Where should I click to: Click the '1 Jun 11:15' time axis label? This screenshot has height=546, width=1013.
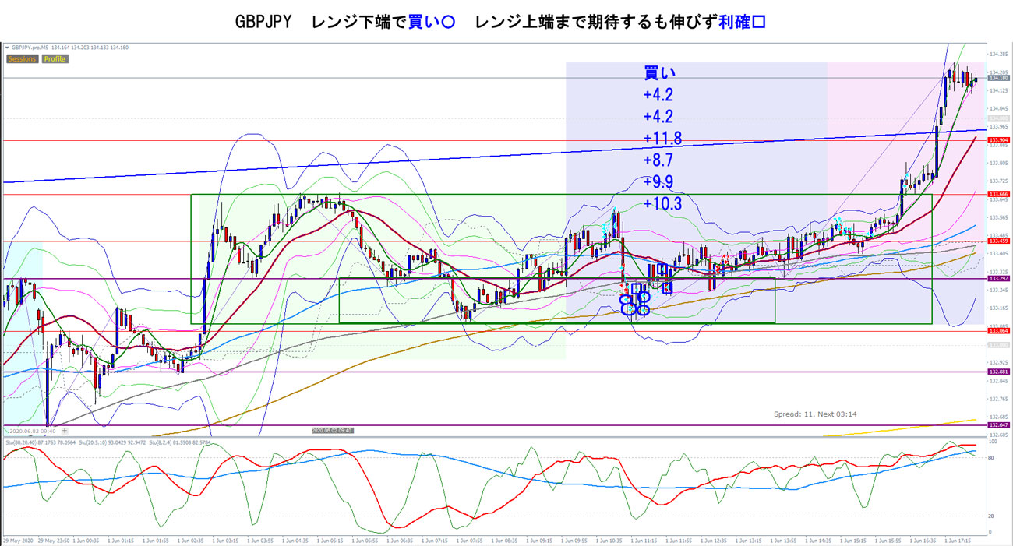pyautogui.click(x=645, y=540)
